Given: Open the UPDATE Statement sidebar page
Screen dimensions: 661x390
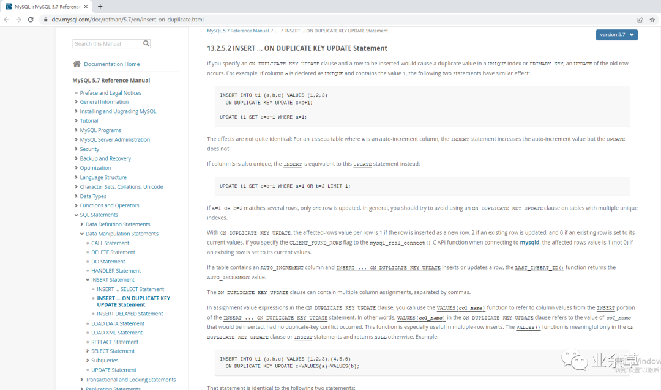Looking at the screenshot, I should 114,370.
